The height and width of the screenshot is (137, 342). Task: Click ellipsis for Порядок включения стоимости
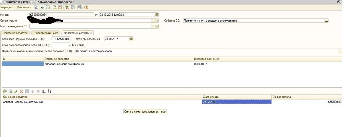340,51
